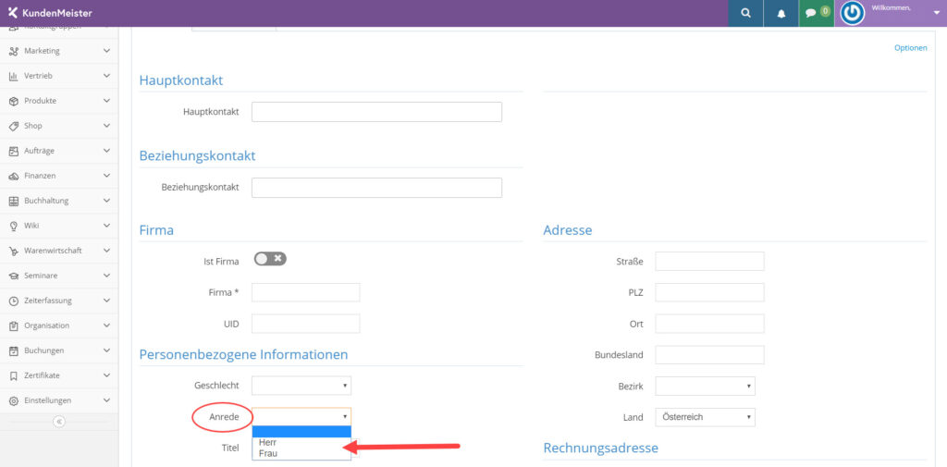This screenshot has height=467, width=947.
Task: Open the Buchungen menu item
Action: [x=59, y=350]
